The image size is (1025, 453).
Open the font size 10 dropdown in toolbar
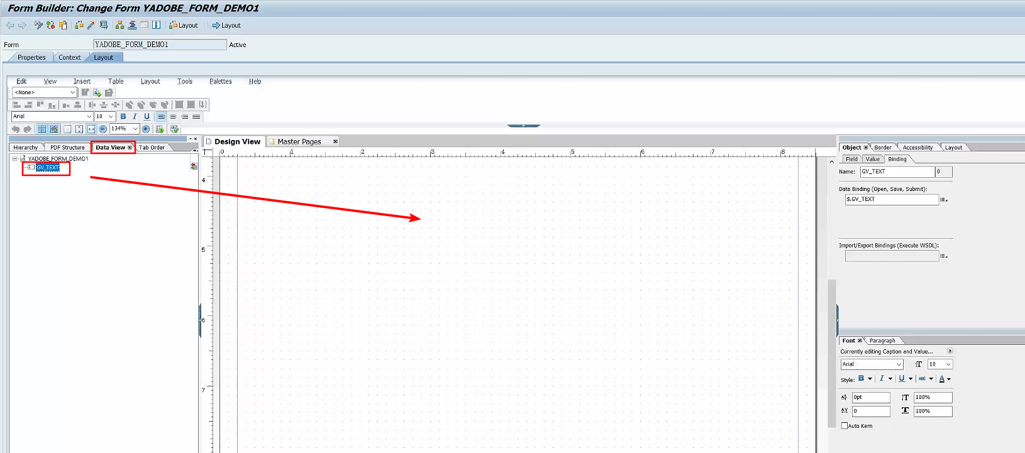(x=104, y=116)
